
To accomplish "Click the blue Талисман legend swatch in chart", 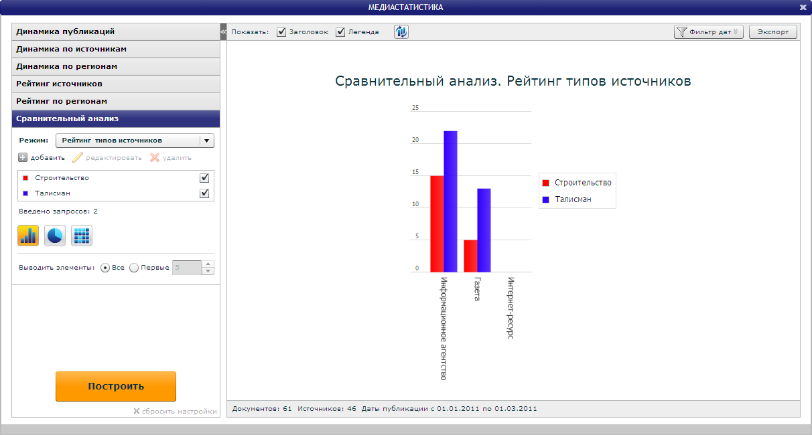I will (x=546, y=199).
